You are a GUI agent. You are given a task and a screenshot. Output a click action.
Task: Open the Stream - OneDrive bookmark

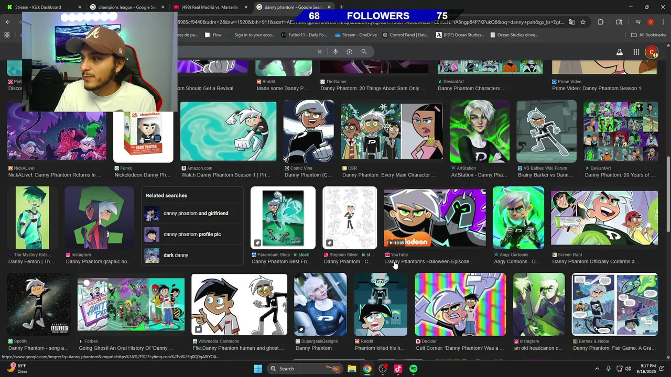[355, 35]
